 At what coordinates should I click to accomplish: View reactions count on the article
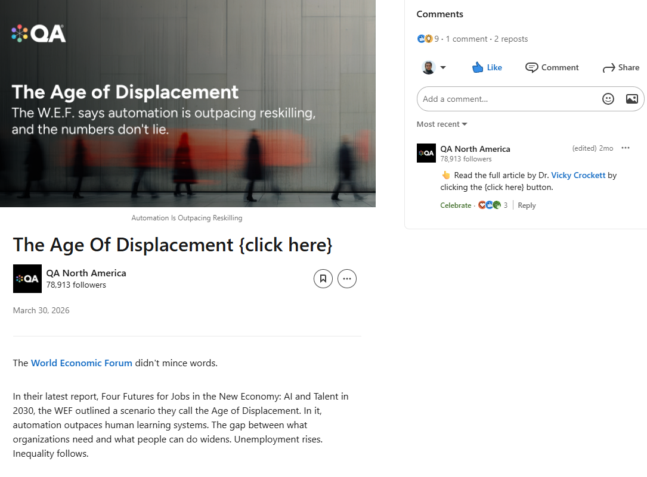(x=428, y=39)
